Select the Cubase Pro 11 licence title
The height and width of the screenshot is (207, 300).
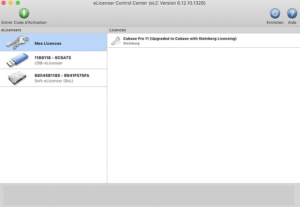[180, 39]
